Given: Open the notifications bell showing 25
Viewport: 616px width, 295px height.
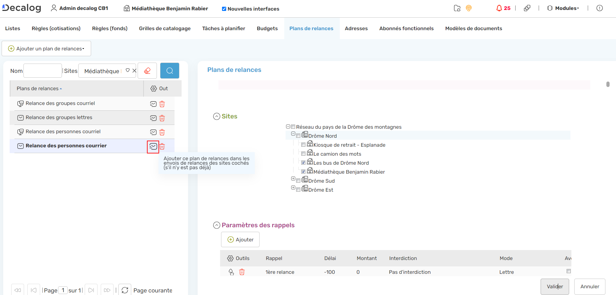Looking at the screenshot, I should coord(503,8).
